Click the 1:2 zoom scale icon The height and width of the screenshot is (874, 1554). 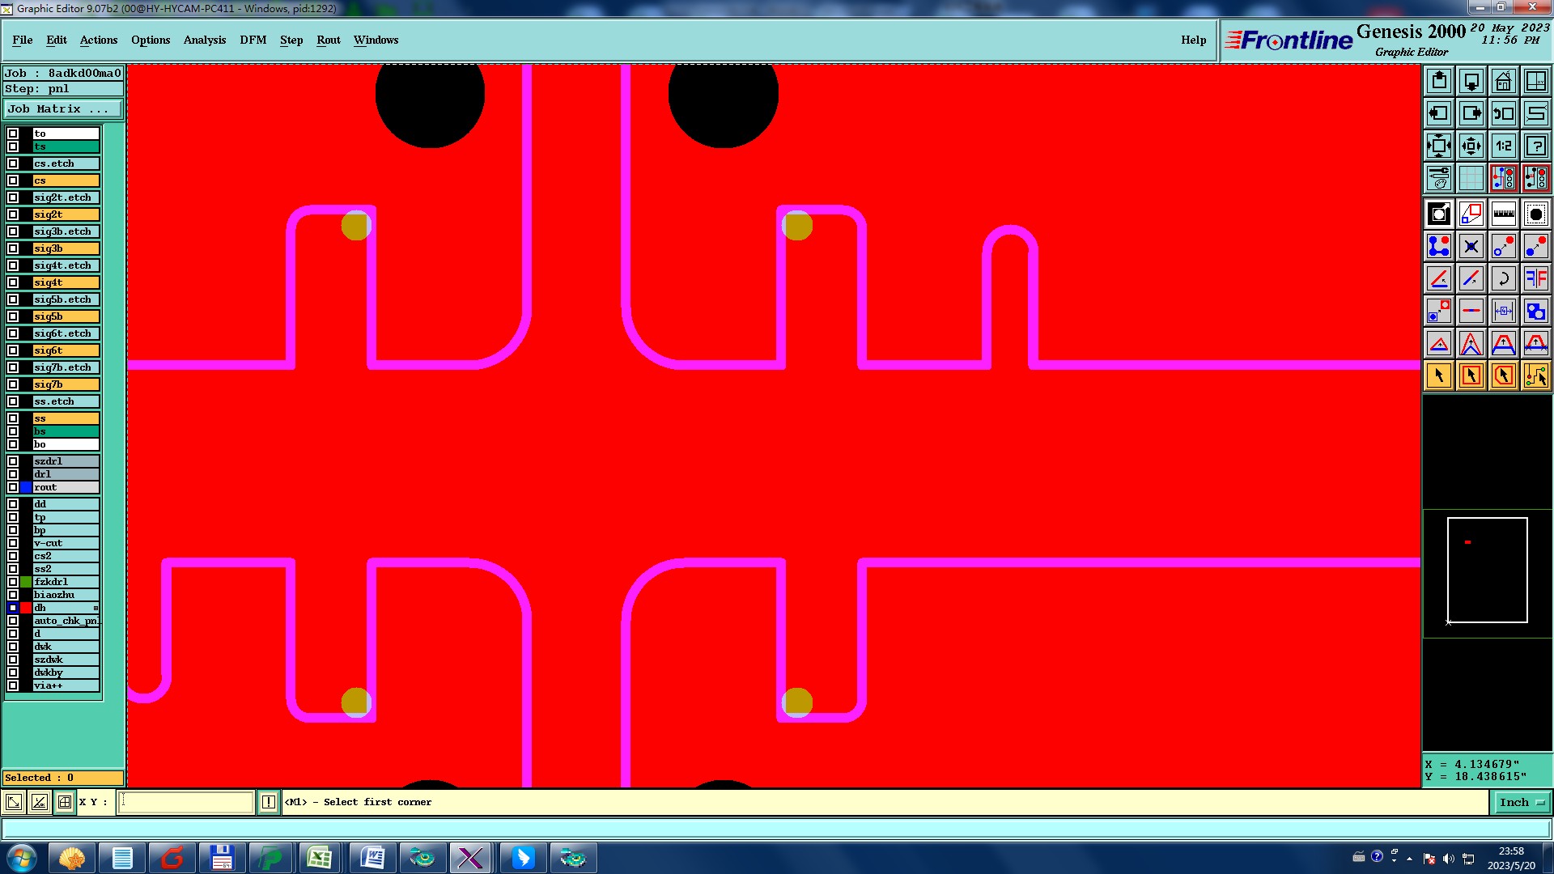pos(1503,146)
